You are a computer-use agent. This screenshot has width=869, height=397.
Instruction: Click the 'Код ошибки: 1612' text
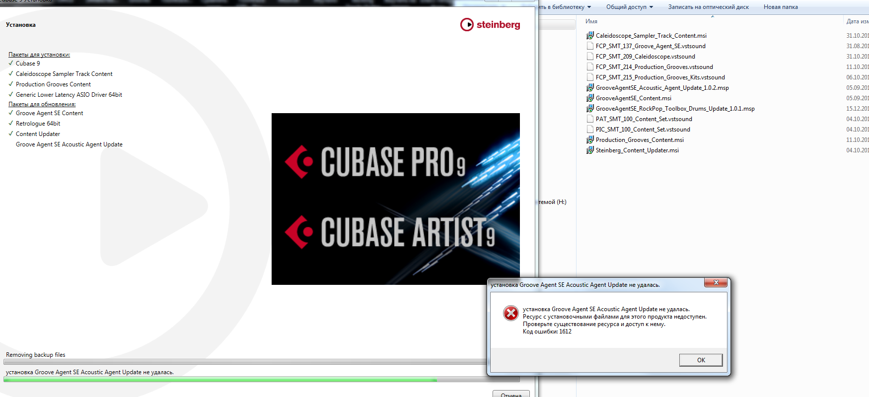click(547, 331)
